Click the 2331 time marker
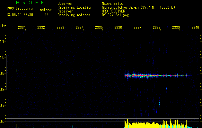Screen dimensions: 202x128 (22, 28)
